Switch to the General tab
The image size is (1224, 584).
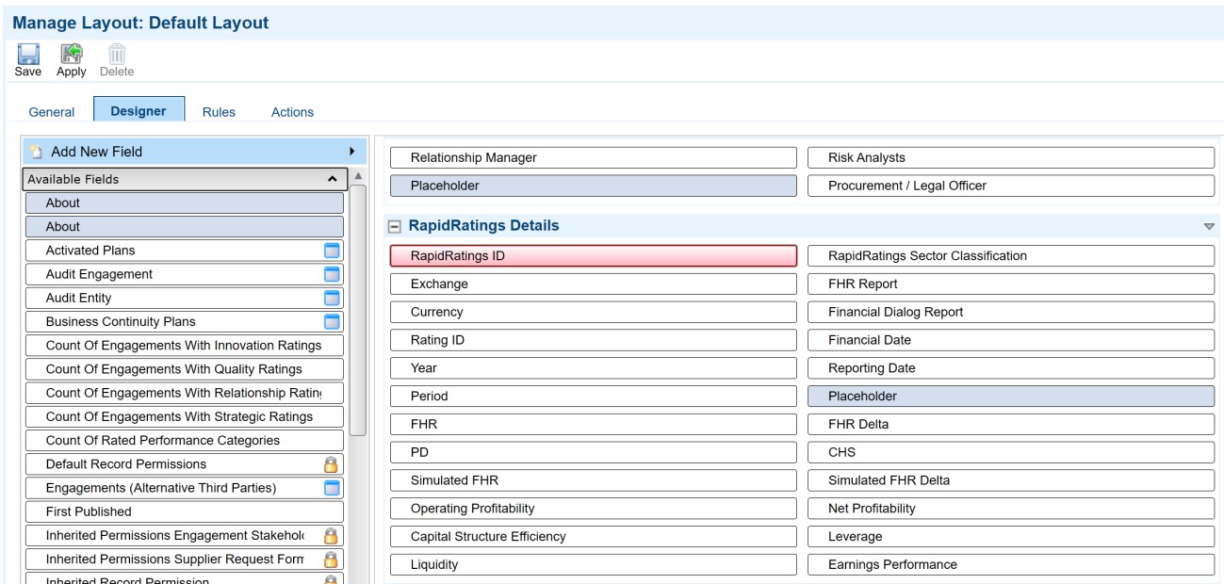tap(52, 112)
